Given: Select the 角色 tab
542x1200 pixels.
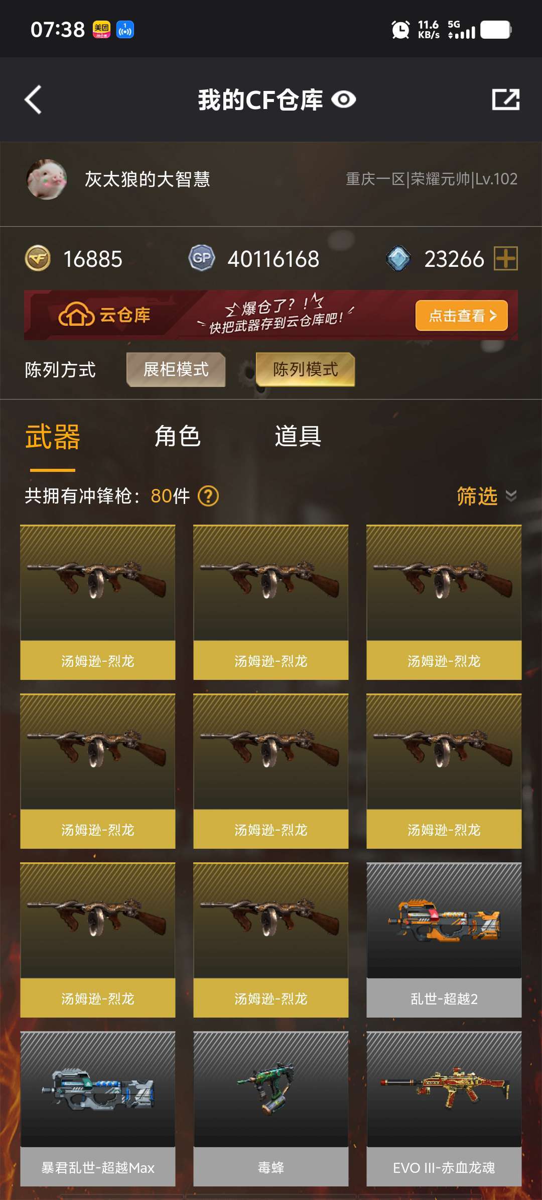Looking at the screenshot, I should [178, 436].
